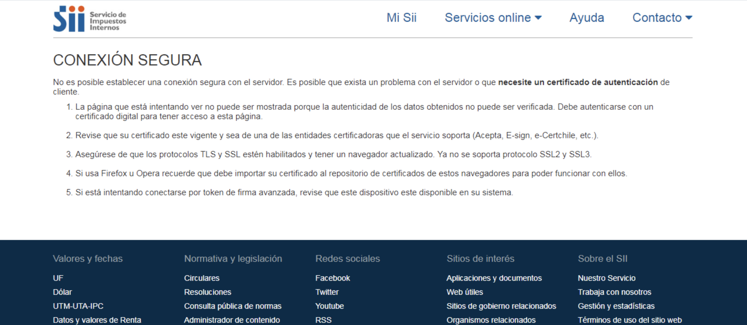747x325 pixels.
Task: Expand the Servicios online dropdown
Action: [x=493, y=18]
